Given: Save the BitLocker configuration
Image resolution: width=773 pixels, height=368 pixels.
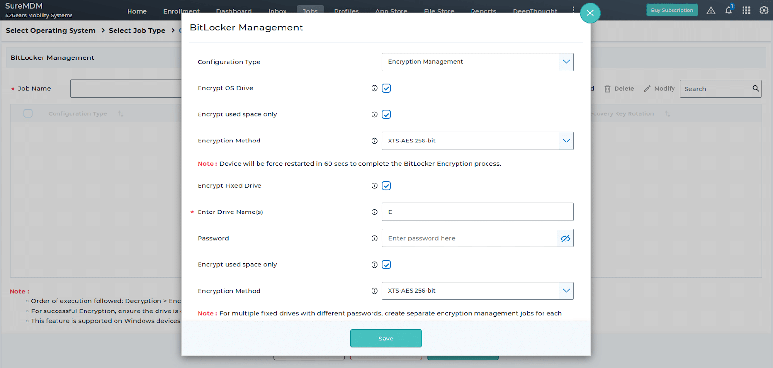Looking at the screenshot, I should [386, 339].
